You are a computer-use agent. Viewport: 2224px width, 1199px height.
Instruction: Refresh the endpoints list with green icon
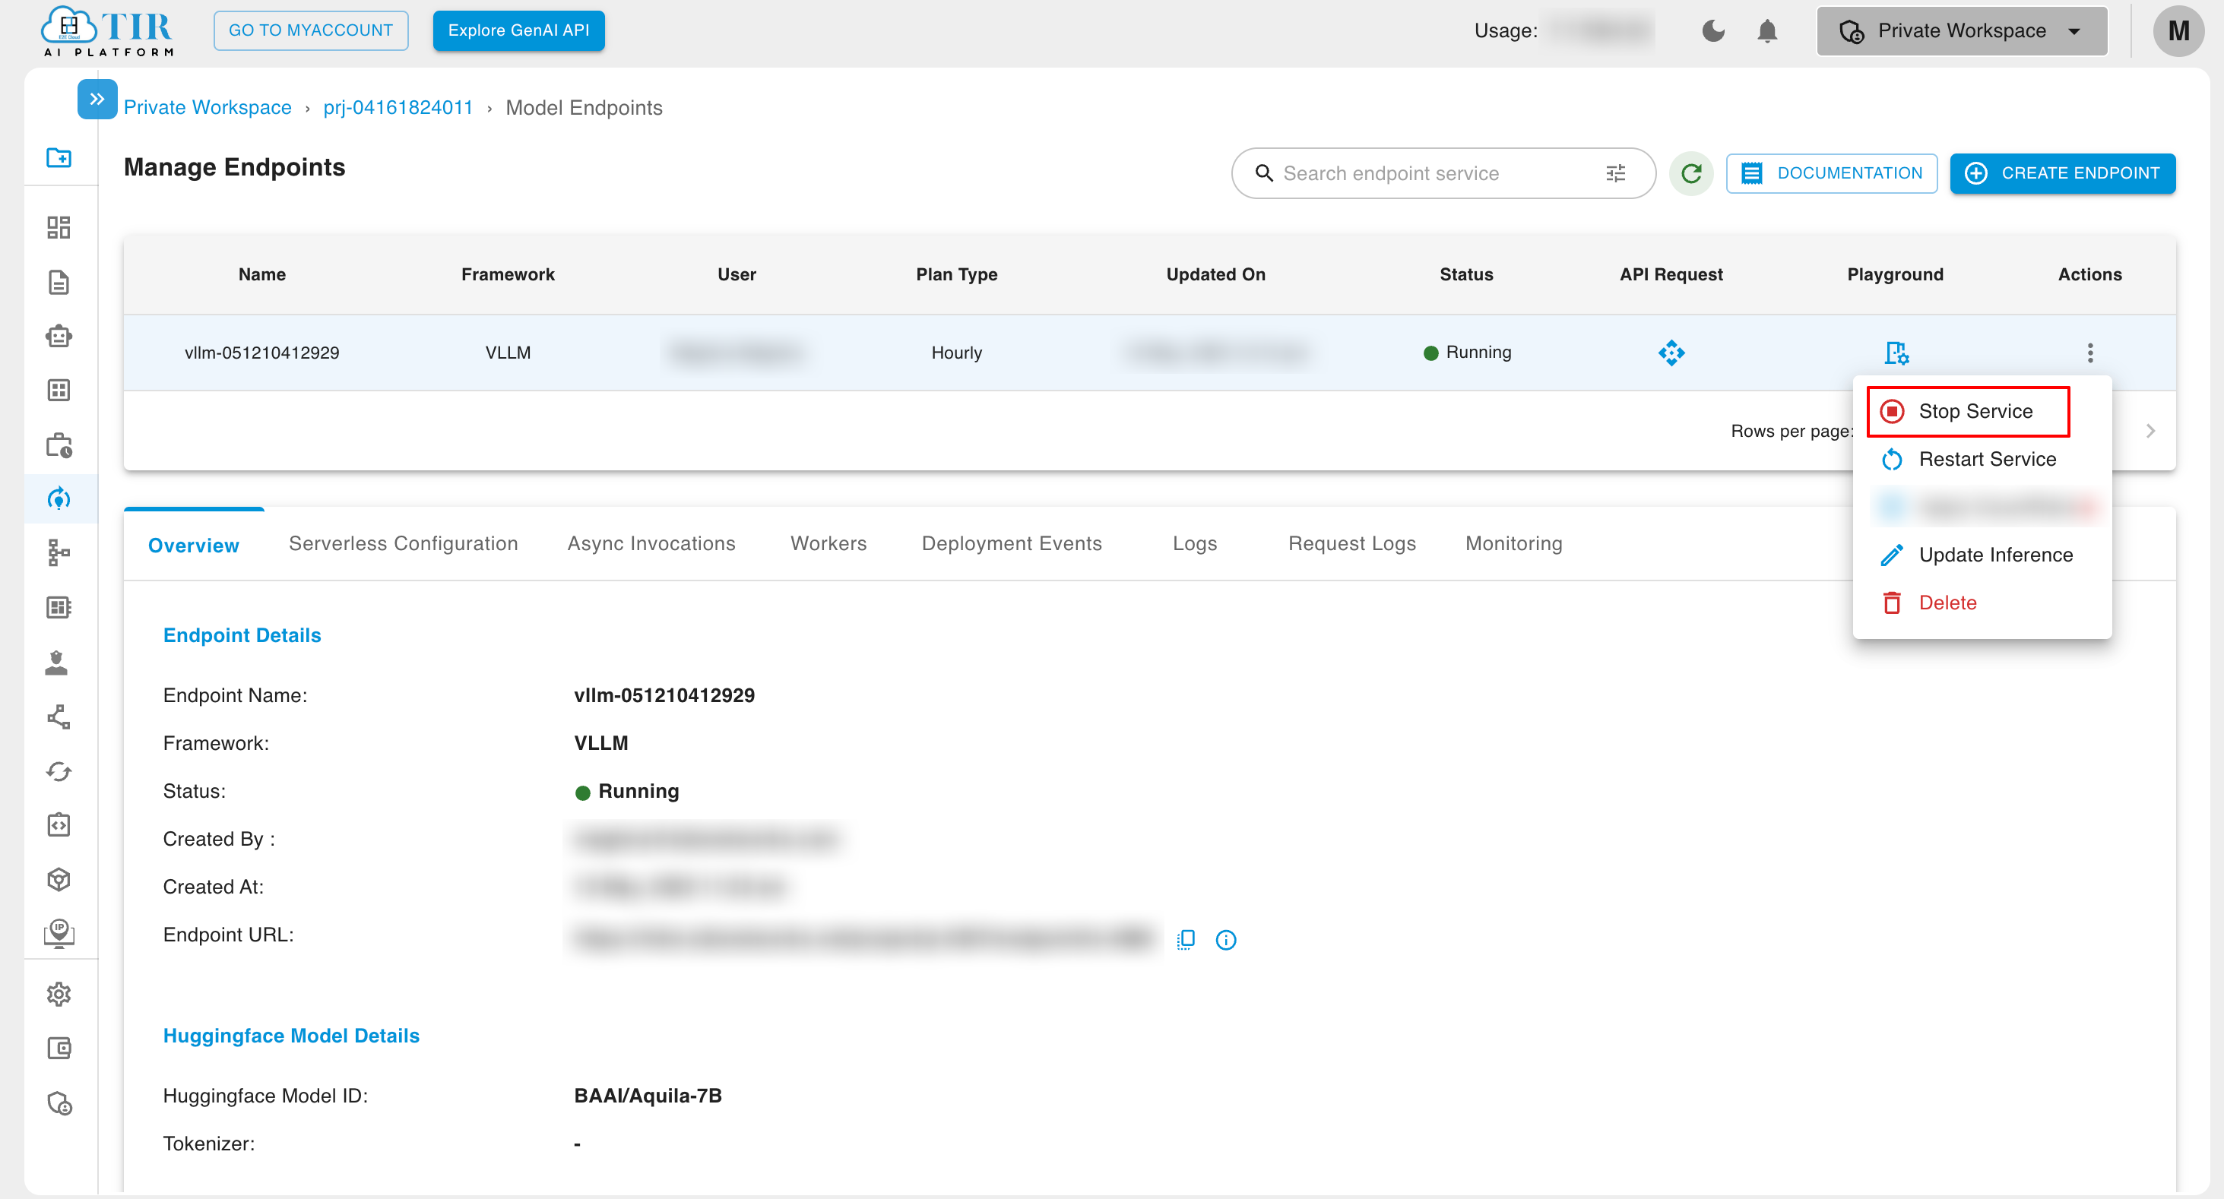[x=1690, y=173]
